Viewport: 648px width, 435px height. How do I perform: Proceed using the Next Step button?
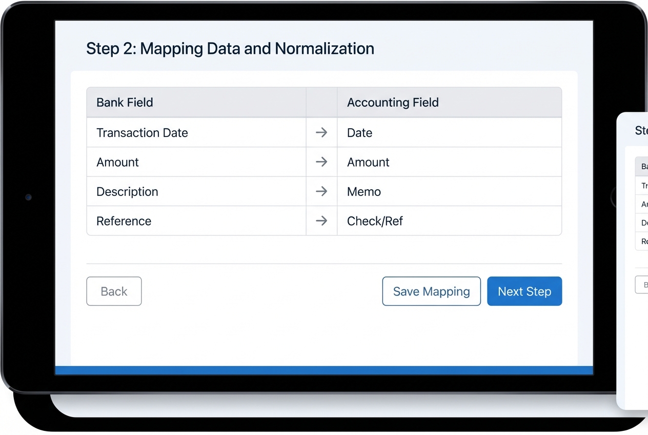524,291
